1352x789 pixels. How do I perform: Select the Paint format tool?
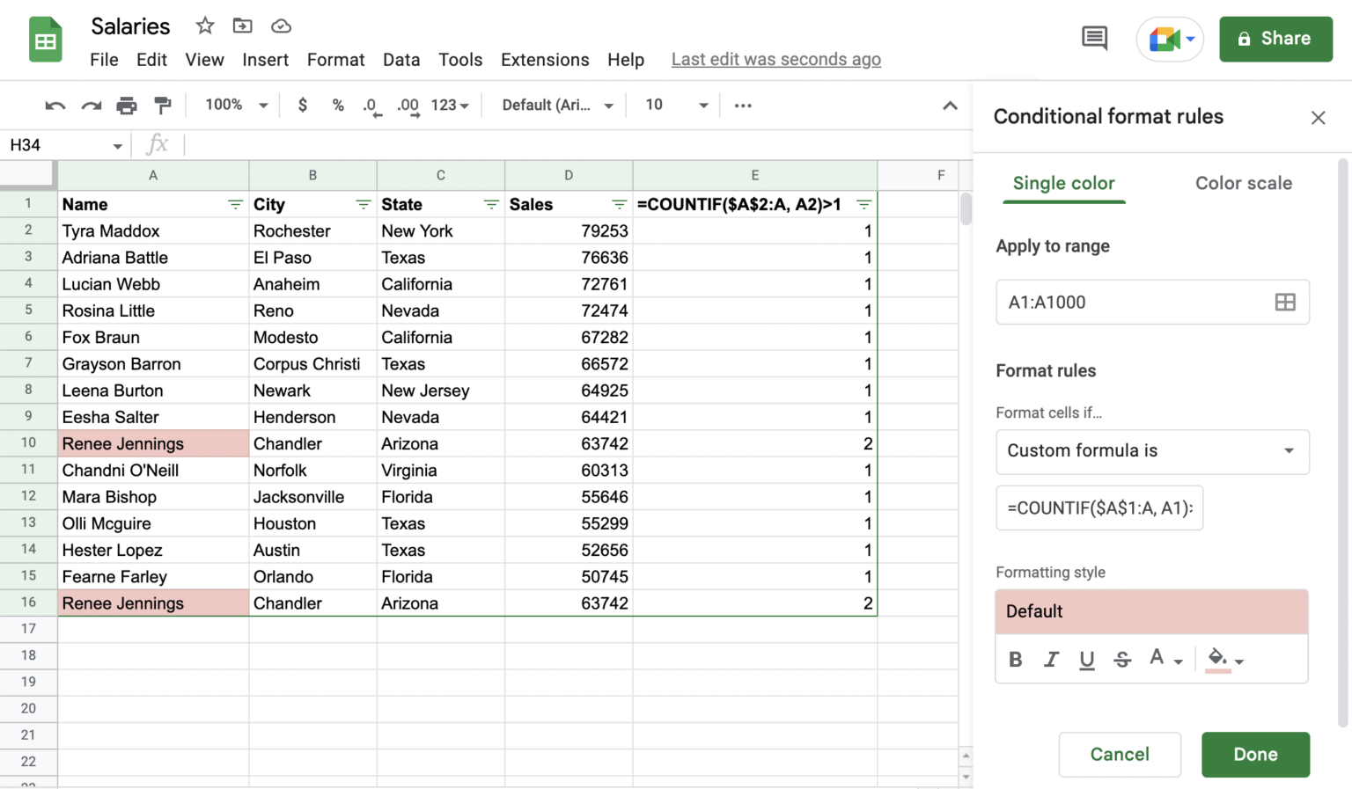[163, 105]
